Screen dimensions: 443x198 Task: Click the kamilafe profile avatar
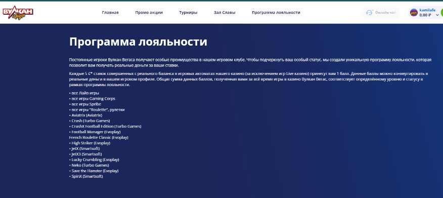(414, 13)
